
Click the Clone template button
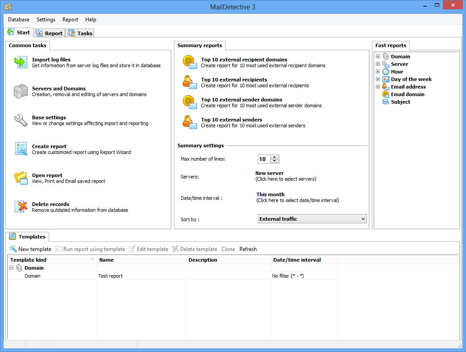[x=228, y=249]
